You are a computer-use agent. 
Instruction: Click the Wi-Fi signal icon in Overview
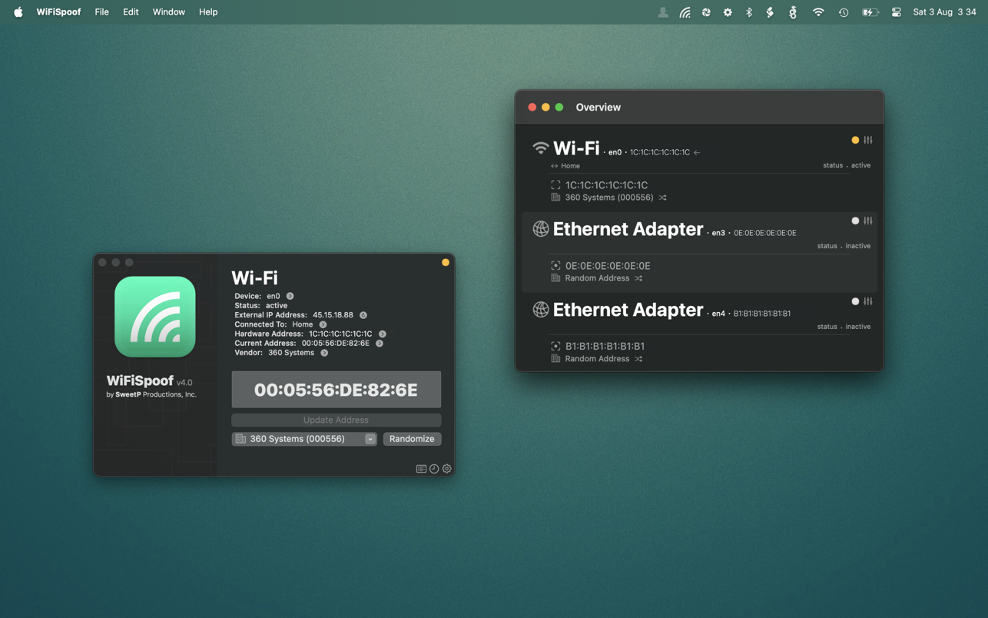tap(541, 148)
